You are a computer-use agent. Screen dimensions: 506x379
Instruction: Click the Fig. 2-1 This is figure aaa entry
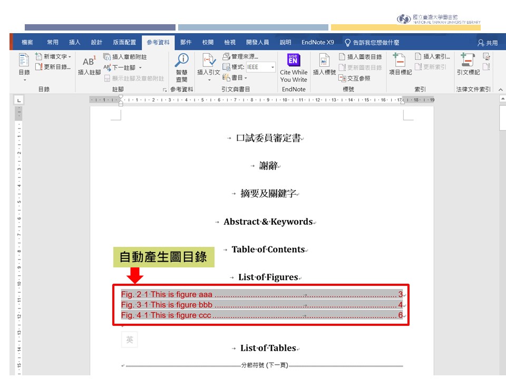(262, 294)
